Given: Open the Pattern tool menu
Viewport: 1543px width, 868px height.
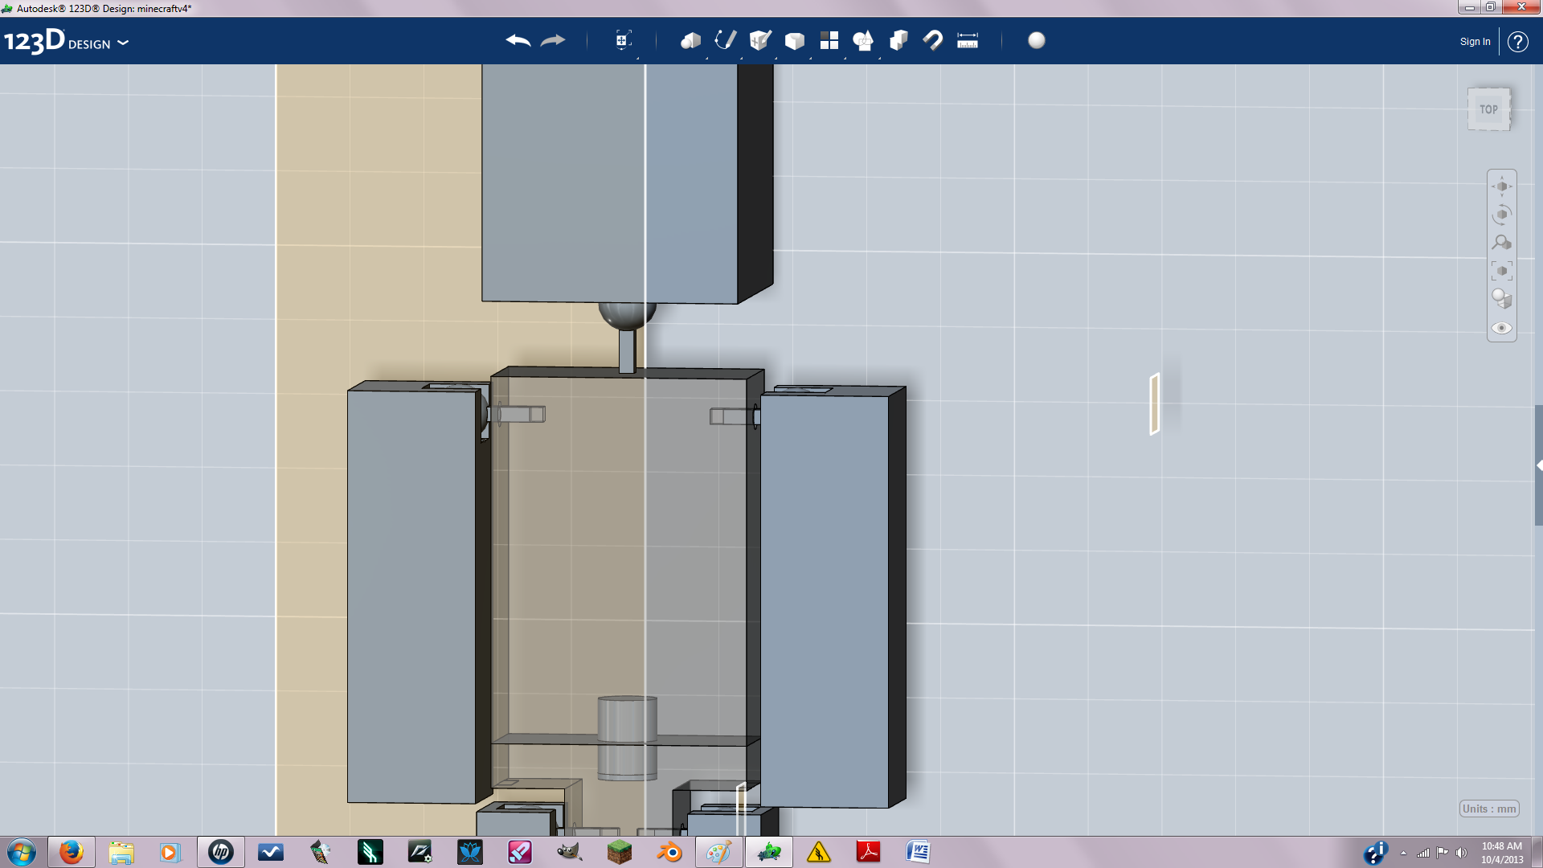Looking at the screenshot, I should (x=829, y=40).
